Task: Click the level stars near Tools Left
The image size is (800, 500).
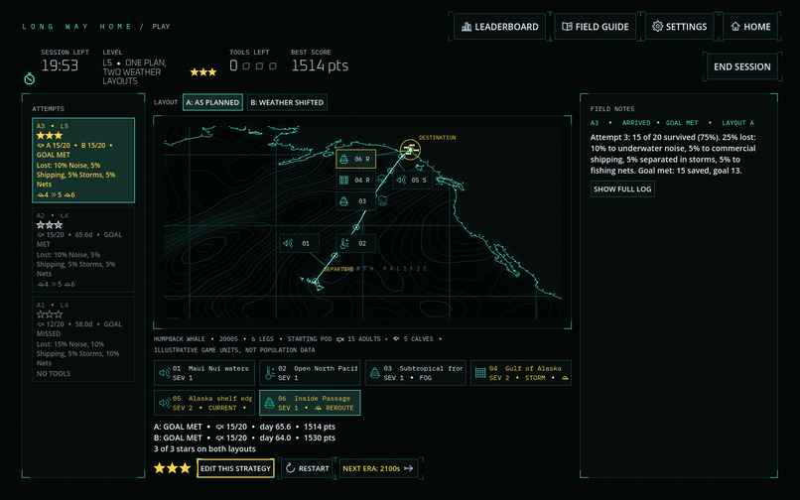Action: click(x=203, y=72)
